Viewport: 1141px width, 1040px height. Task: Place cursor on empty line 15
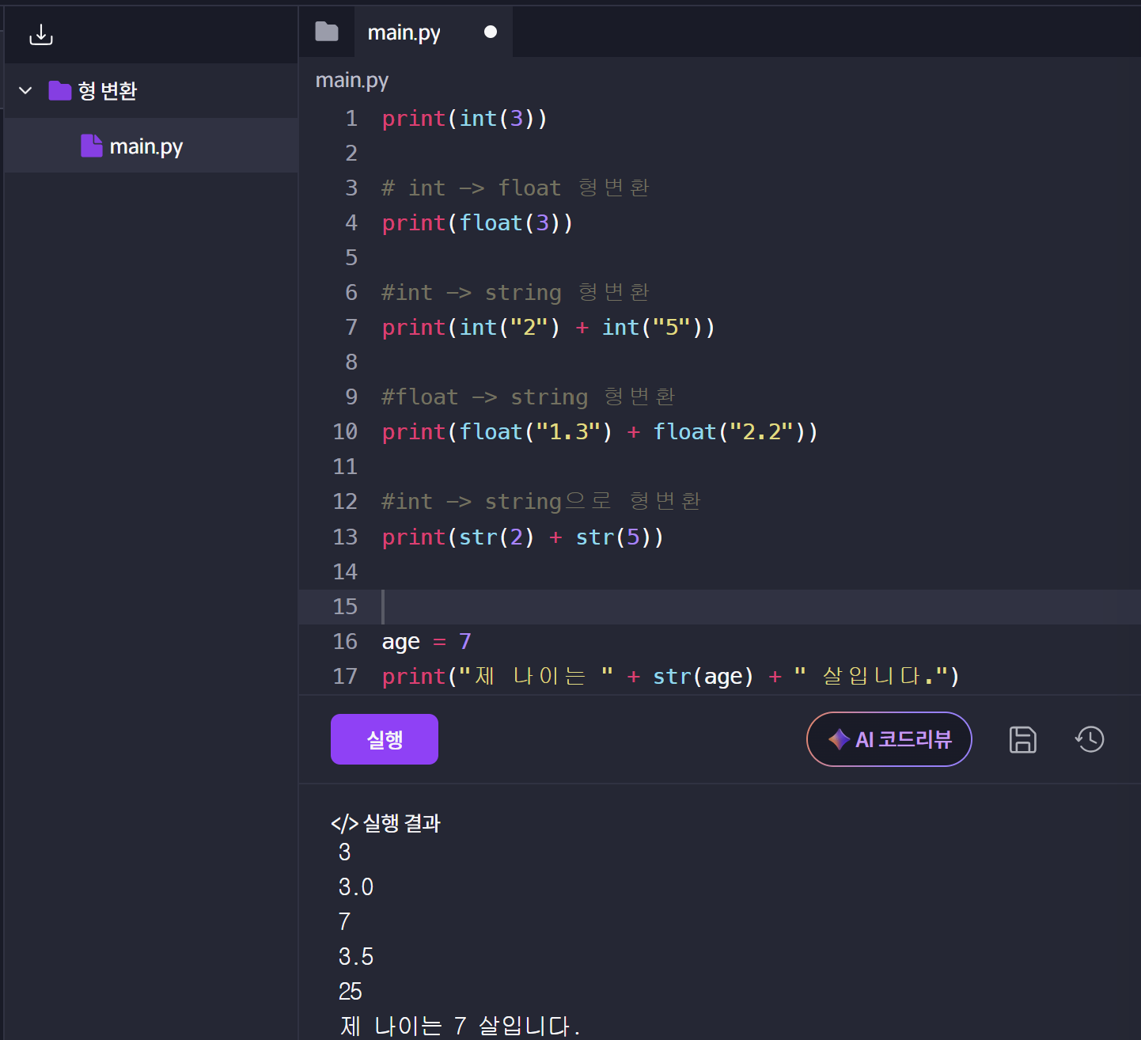click(720, 606)
